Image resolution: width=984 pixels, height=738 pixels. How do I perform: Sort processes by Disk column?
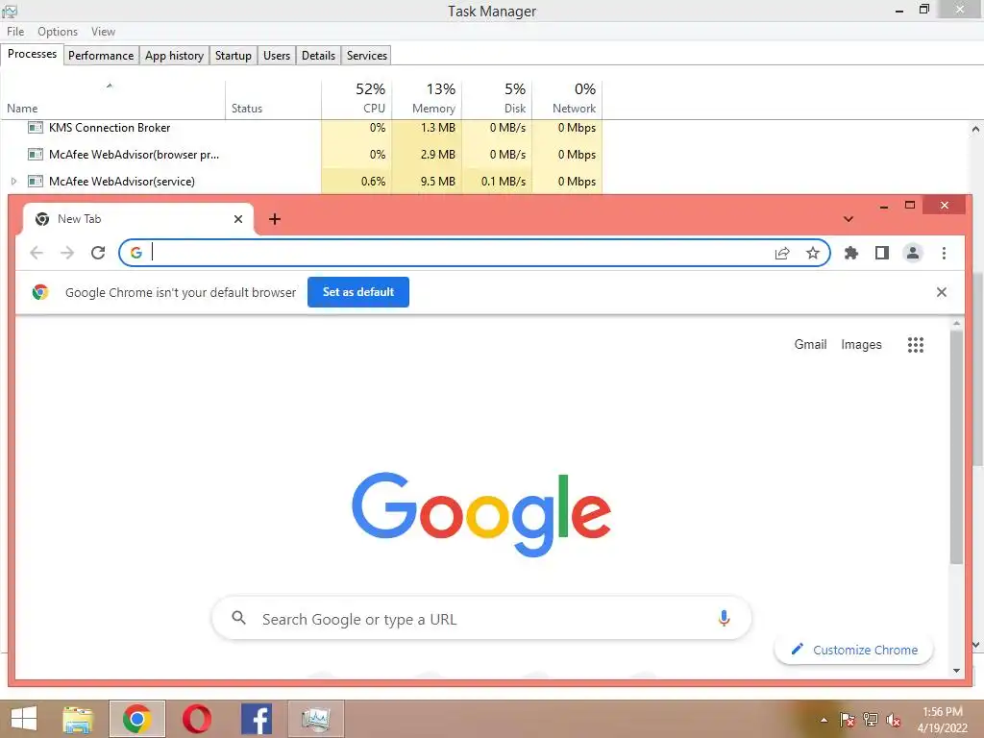[x=498, y=99]
